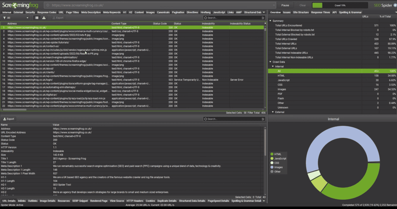Open the HTTP Headers bottom tab
Screen dimensions: 397x209
[135, 201]
